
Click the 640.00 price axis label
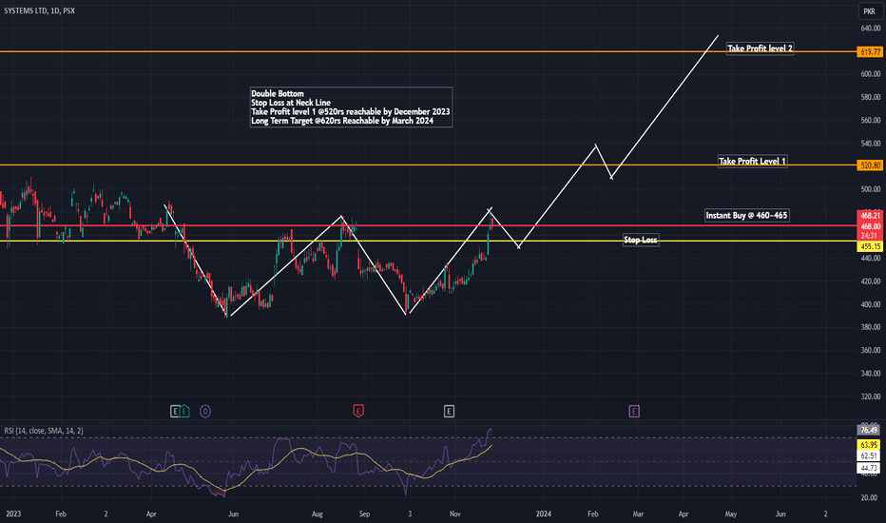870,28
